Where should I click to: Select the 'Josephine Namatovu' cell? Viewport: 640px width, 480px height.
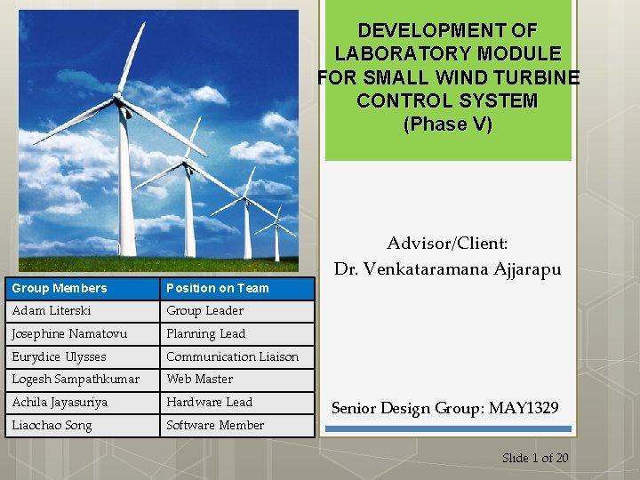[83, 334]
